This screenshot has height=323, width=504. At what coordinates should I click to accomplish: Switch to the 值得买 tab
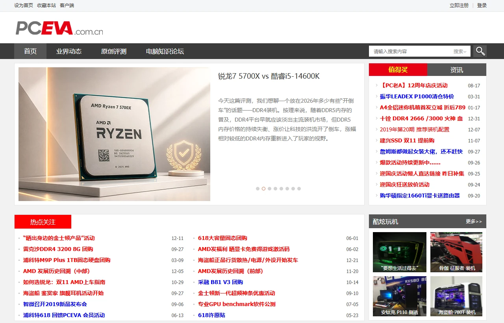[x=398, y=70]
